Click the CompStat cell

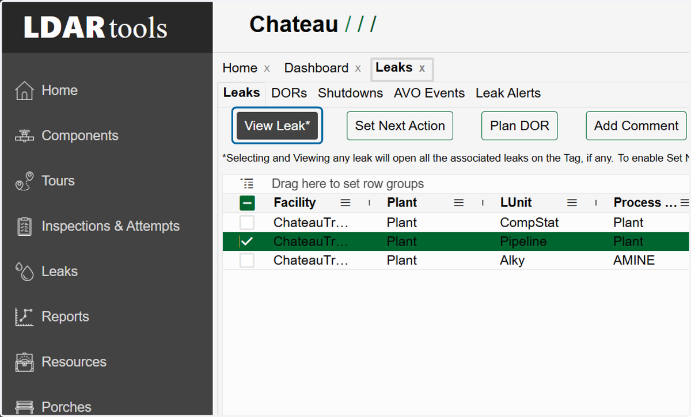pyautogui.click(x=529, y=223)
